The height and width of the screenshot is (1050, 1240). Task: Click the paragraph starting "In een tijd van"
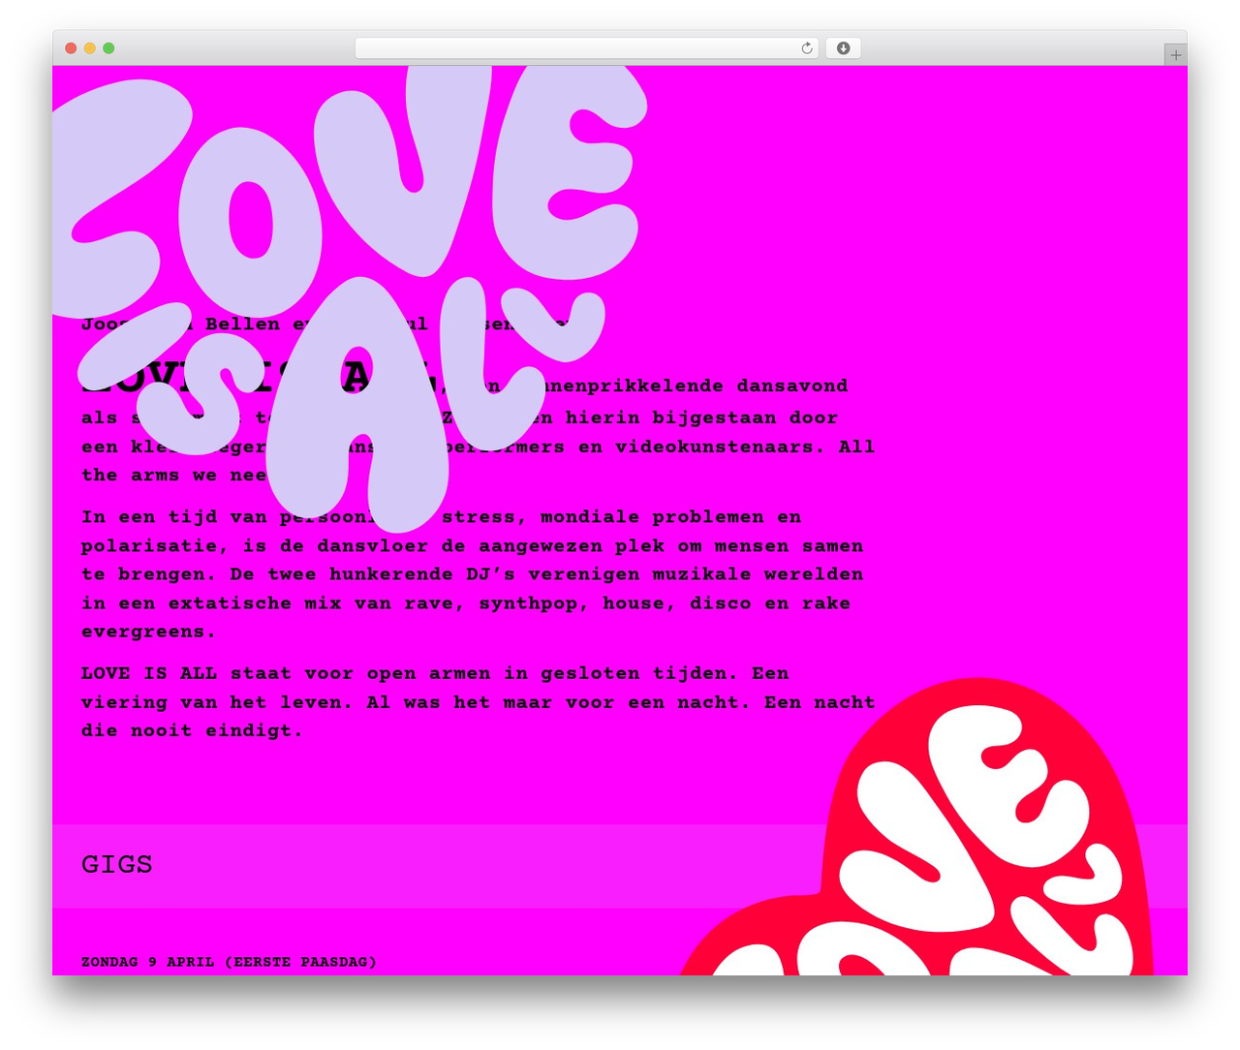point(473,574)
